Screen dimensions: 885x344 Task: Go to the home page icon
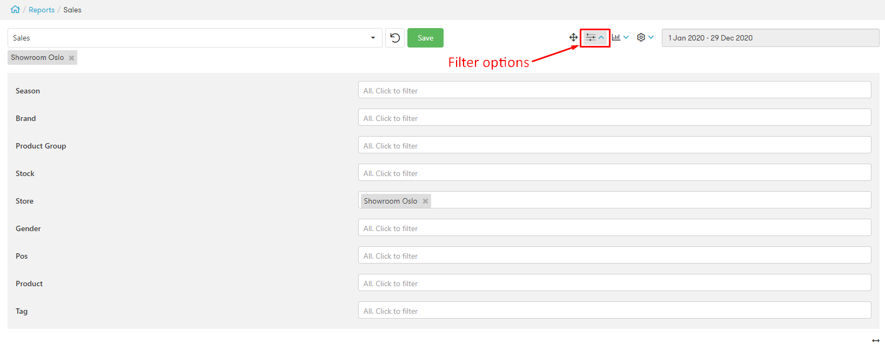pyautogui.click(x=15, y=9)
